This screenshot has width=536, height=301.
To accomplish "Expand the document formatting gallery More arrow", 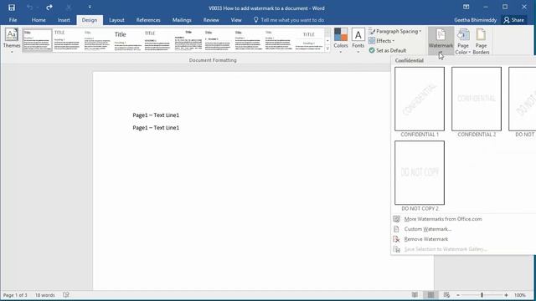I will (x=327, y=48).
